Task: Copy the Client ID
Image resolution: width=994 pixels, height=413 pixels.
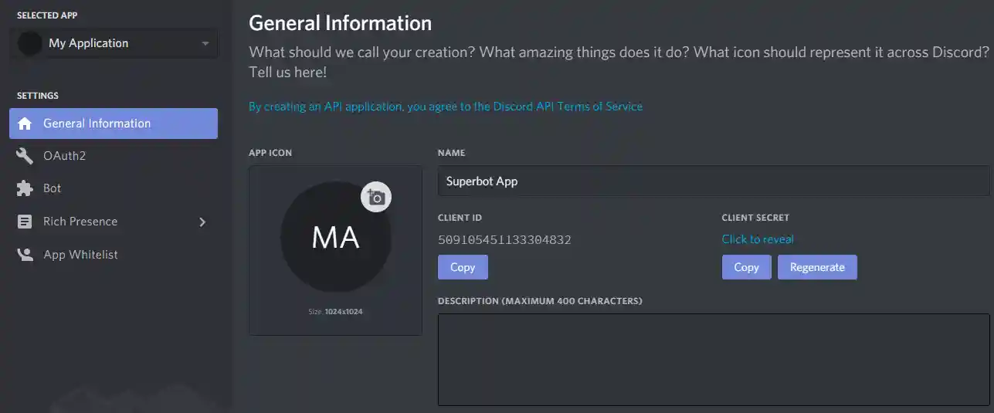Action: point(463,267)
